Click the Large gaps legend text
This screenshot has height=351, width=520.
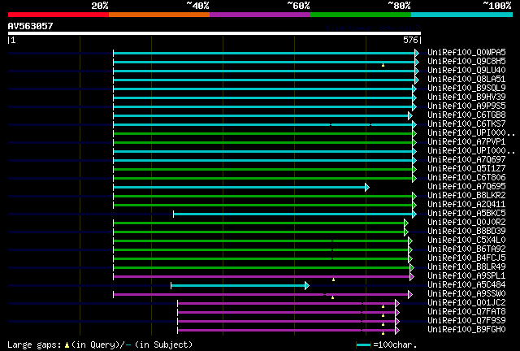100,344
